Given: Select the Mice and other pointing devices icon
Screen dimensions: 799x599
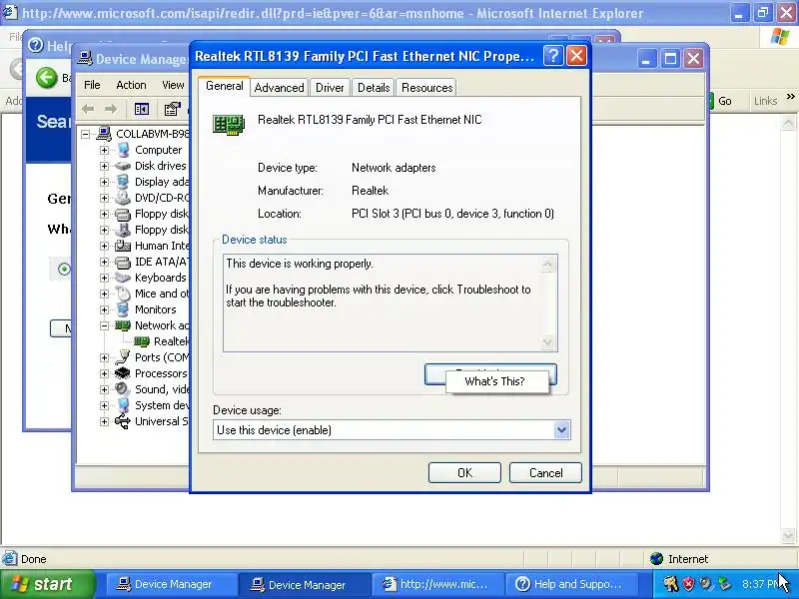Looking at the screenshot, I should [123, 294].
